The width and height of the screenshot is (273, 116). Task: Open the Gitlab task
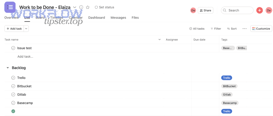[22, 94]
